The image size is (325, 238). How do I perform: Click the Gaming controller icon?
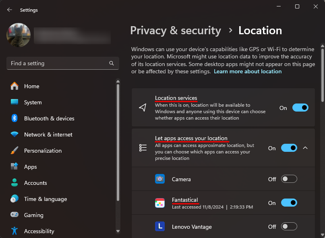pyautogui.click(x=14, y=215)
